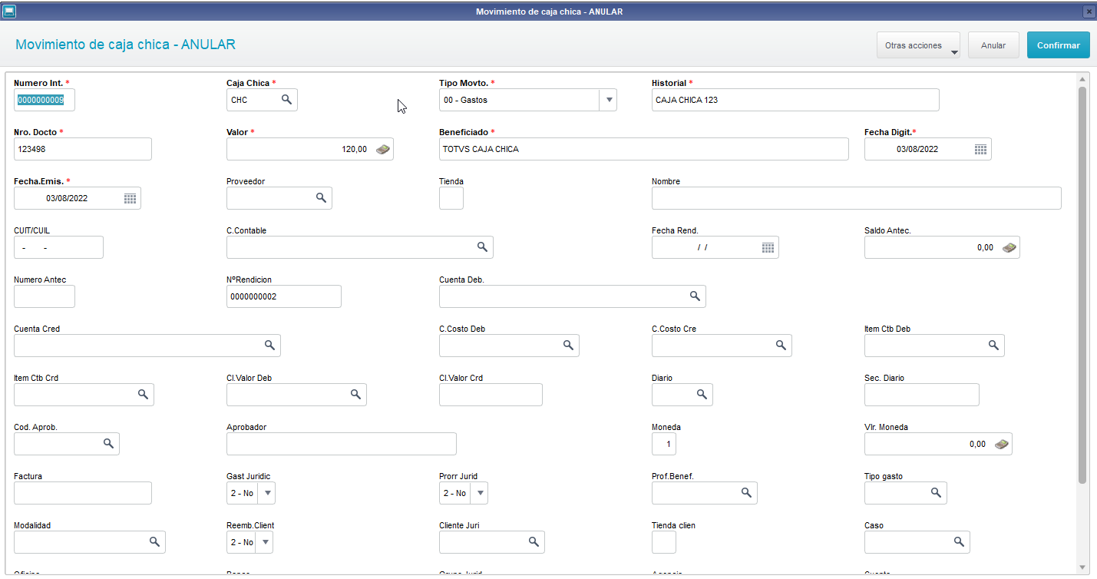Search Modalidad with magnifier icon
This screenshot has height=579, width=1097.
tap(154, 542)
